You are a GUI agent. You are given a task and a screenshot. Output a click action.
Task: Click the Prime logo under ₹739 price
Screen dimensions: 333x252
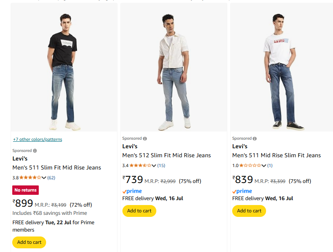point(132,191)
